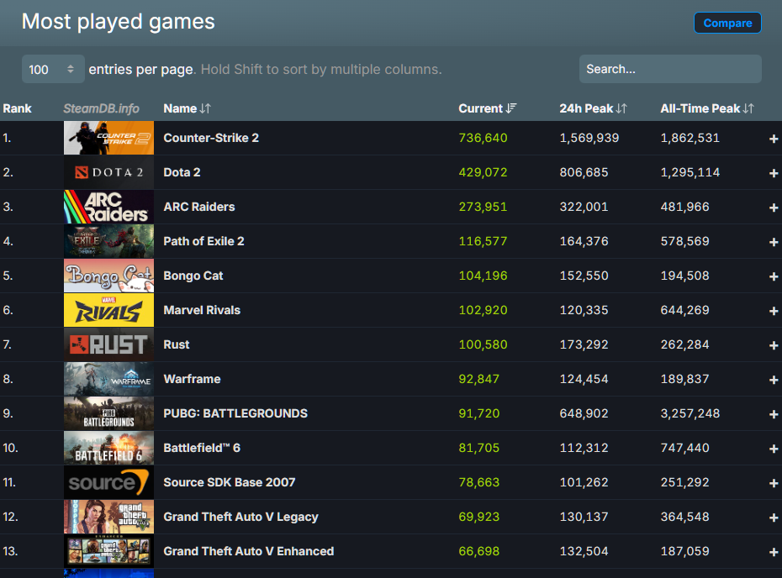Add Warframe with the plus icon

[774, 380]
